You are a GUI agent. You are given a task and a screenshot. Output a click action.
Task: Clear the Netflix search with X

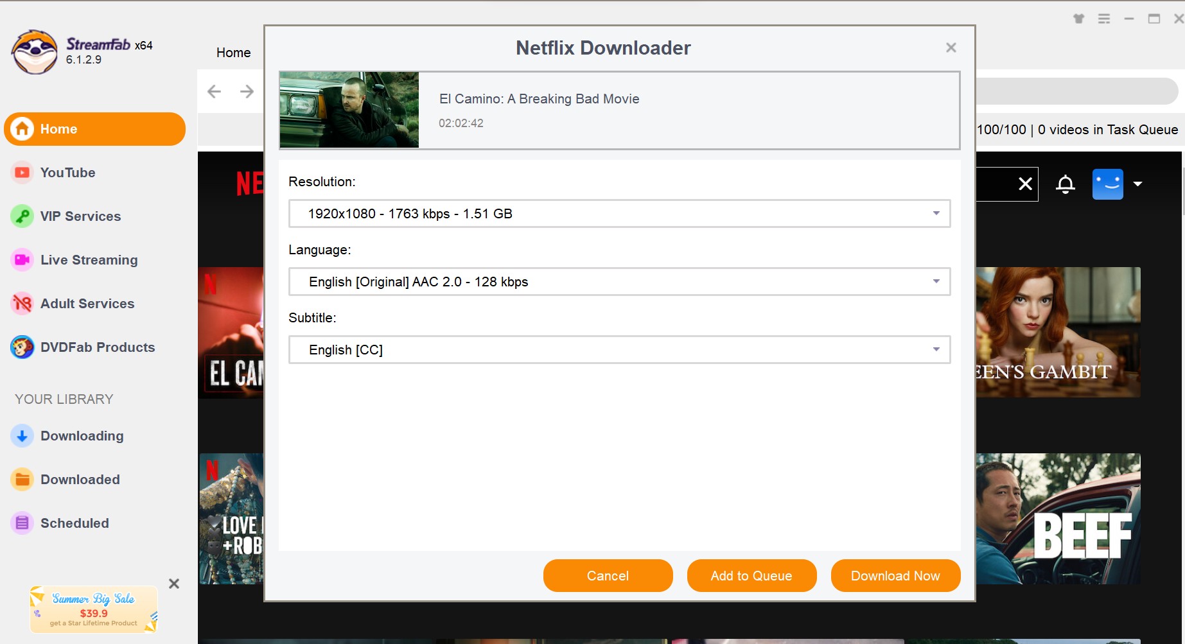click(x=1026, y=184)
